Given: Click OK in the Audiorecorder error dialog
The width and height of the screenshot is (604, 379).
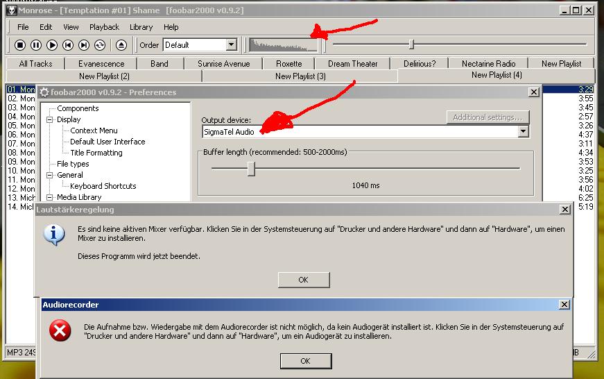Looking at the screenshot, I should tap(305, 361).
